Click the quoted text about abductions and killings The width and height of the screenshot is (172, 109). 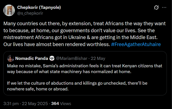pyautogui.click(x=77, y=86)
